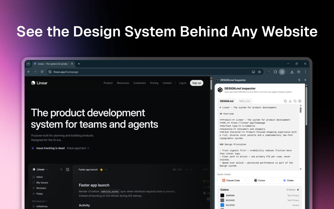
Task: Bookmark this page with the star icon
Action: (x=259, y=72)
